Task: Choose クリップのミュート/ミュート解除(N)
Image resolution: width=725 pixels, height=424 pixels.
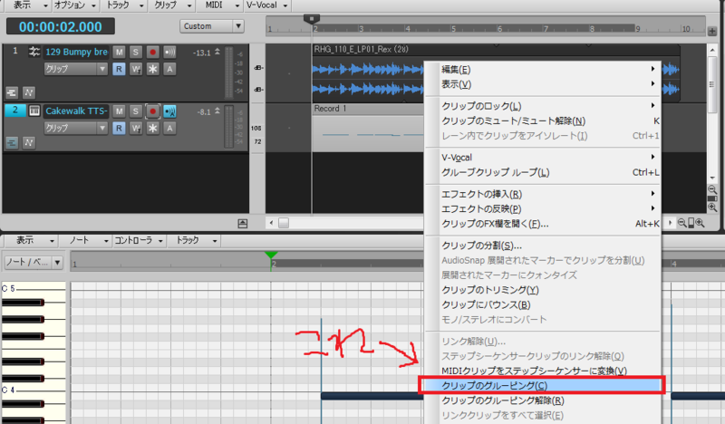Action: click(543, 120)
